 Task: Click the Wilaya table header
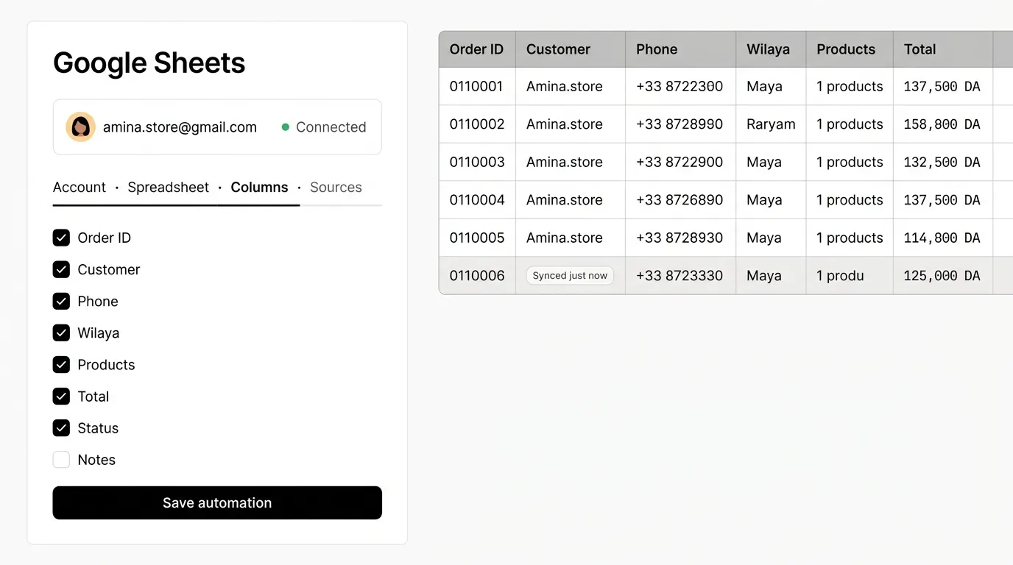771,49
